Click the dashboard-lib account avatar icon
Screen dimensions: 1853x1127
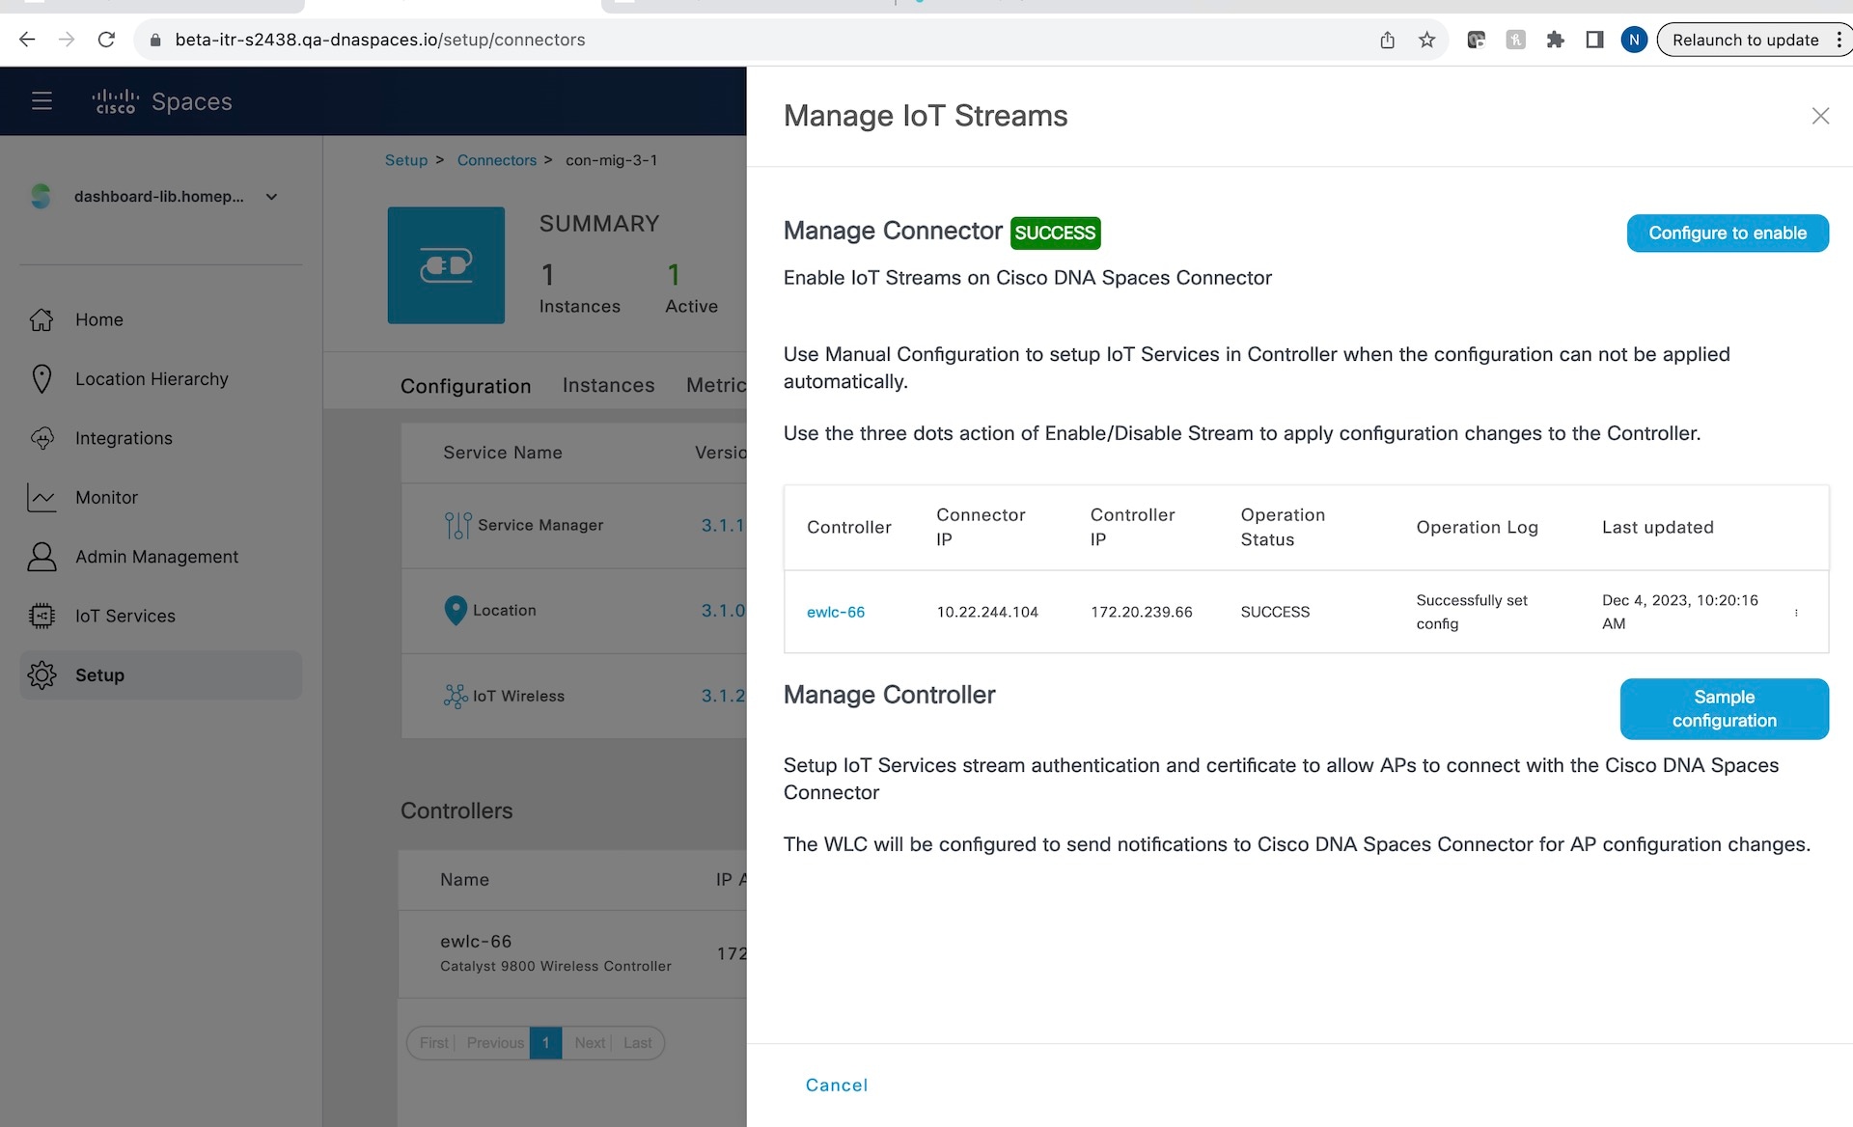pyautogui.click(x=41, y=196)
